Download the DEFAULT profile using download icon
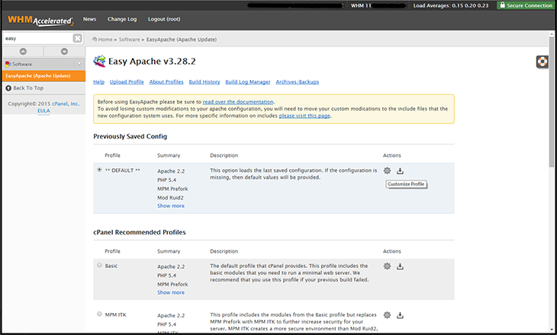 (400, 171)
